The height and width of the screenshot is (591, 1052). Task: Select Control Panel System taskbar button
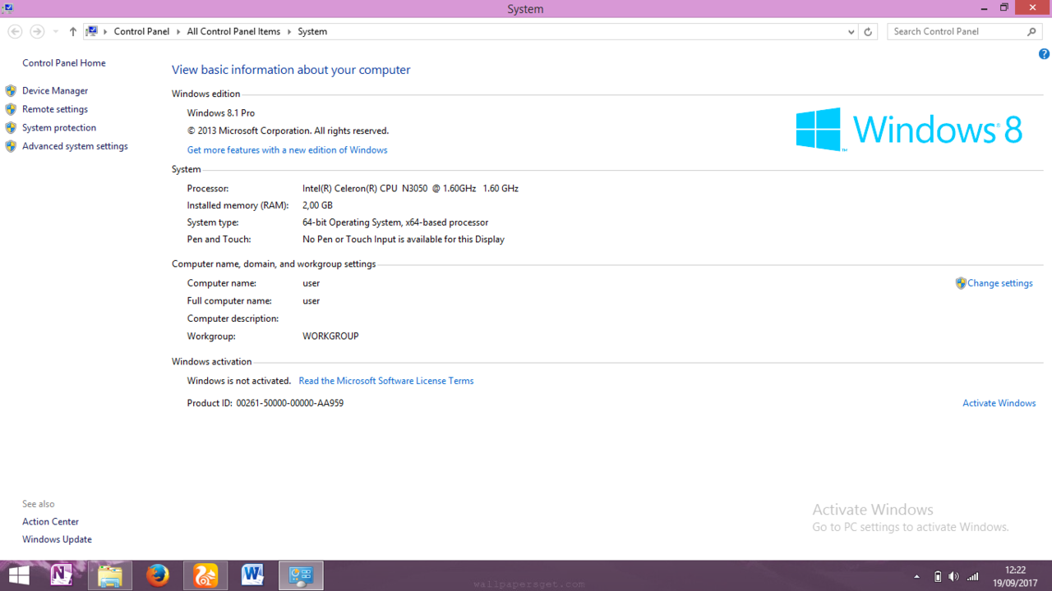(x=301, y=575)
